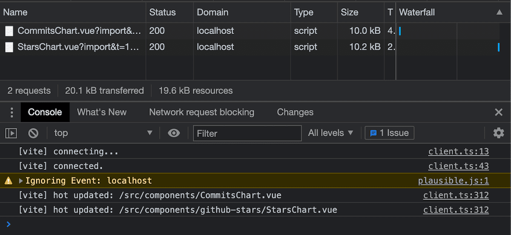Screen dimensions: 511x235
Task: Focus the console Filter field
Action: (x=247, y=133)
